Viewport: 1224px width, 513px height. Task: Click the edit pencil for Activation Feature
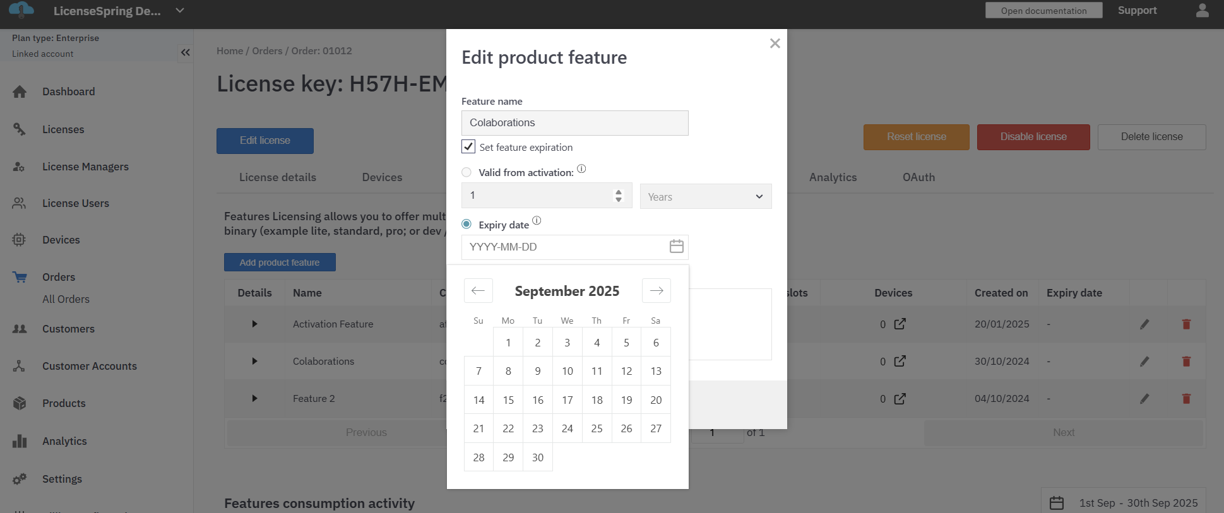click(x=1144, y=324)
